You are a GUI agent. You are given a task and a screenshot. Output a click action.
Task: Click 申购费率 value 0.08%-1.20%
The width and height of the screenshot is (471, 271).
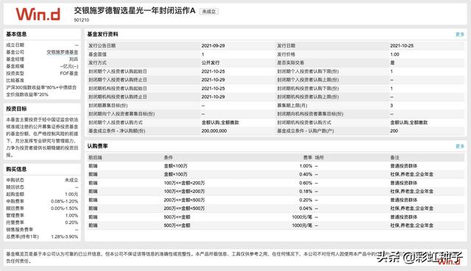64,201
